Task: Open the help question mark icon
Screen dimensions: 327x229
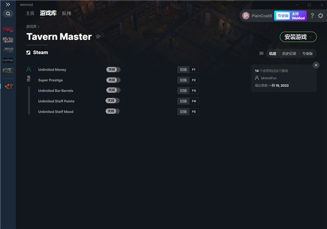Action: click(x=312, y=16)
